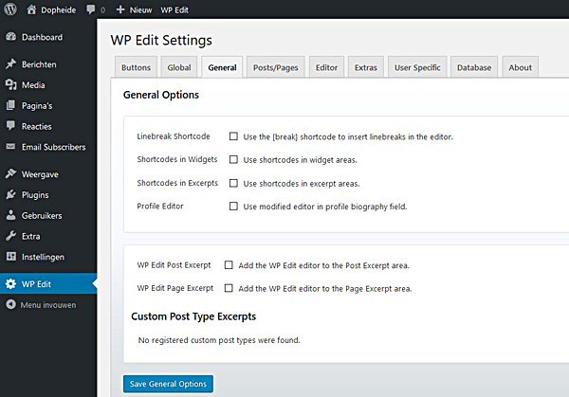Switch to the Extras tab

[366, 67]
